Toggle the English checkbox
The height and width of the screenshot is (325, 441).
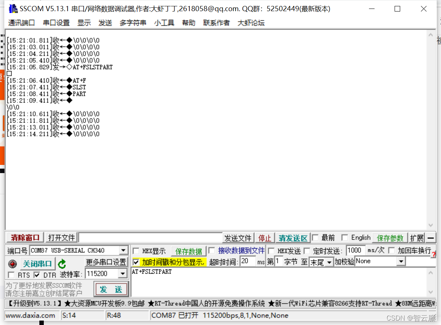click(x=344, y=238)
